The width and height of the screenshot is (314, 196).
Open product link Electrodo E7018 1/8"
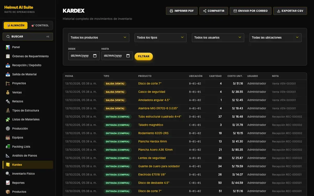(x=152, y=175)
